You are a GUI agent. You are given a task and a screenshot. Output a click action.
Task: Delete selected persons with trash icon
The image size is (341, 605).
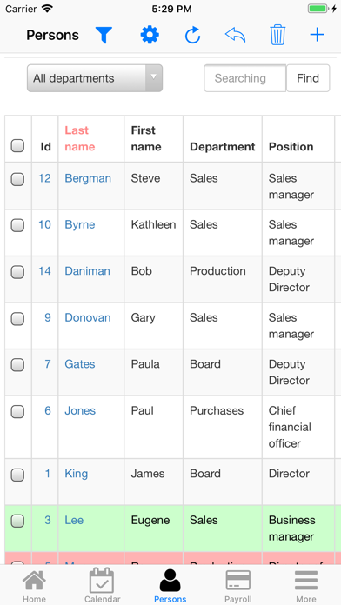277,35
